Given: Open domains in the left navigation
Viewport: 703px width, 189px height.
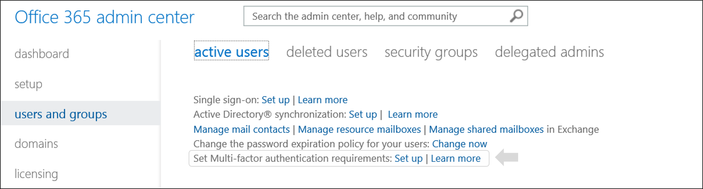Looking at the screenshot, I should click(x=36, y=144).
